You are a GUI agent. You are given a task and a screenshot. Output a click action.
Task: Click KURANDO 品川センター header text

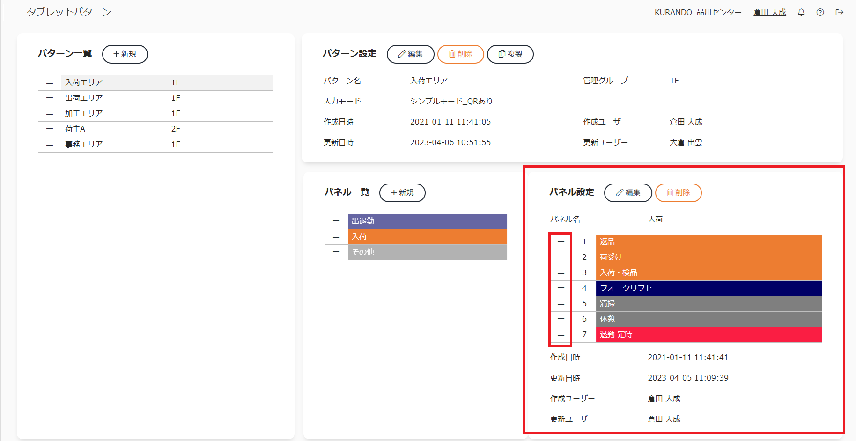(698, 13)
